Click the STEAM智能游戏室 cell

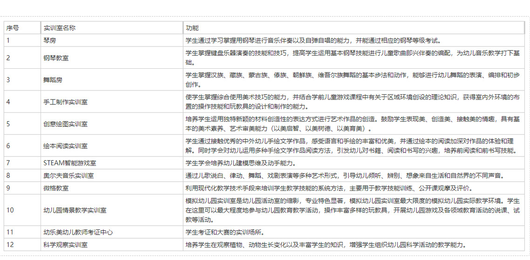tap(70, 163)
